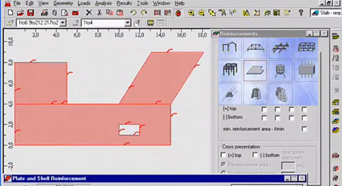Tick the Cross presentation (+) top checkbox
Viewport: 342px width, 186px height.
223,155
